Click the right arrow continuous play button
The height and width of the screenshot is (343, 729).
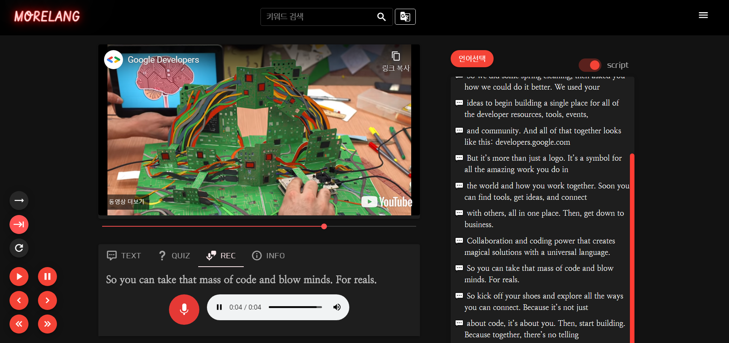19,201
